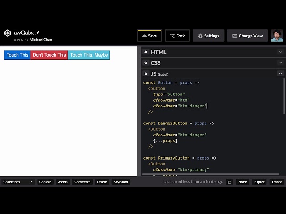The image size is (286, 214).
Task: Delete this pen
Action: click(x=102, y=182)
